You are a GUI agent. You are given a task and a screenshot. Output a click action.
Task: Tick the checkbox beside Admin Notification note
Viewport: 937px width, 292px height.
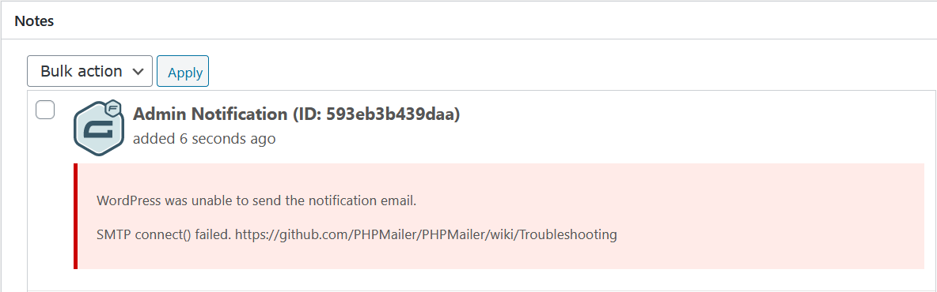click(45, 110)
